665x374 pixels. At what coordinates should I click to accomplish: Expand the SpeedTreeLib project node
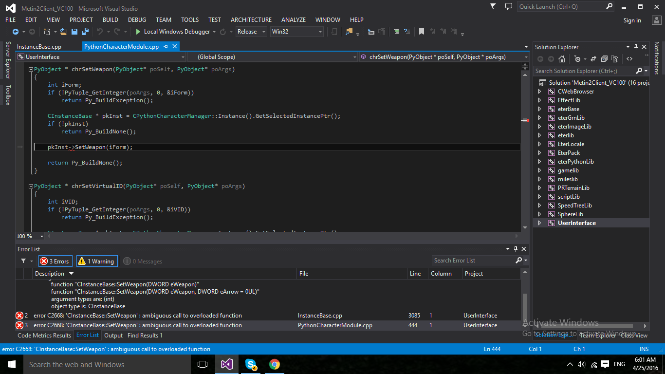[x=539, y=206]
